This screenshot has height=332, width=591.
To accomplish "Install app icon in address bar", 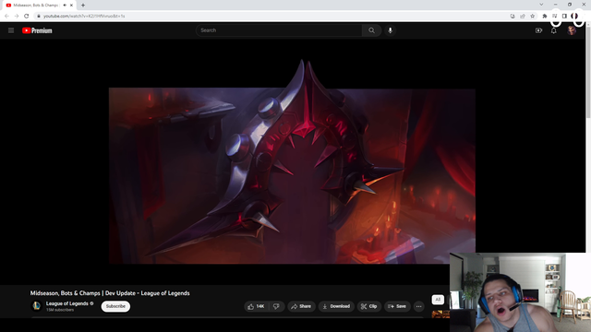I will (x=513, y=16).
